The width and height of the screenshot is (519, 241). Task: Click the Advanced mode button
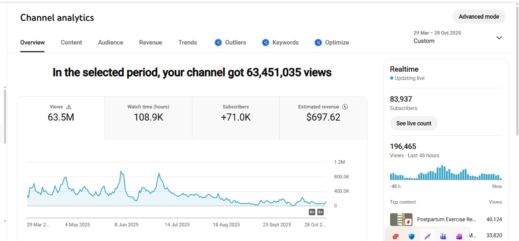pyautogui.click(x=479, y=17)
